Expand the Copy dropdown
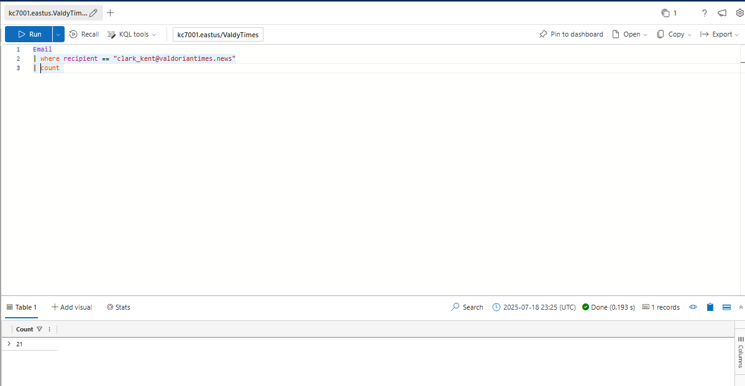This screenshot has height=386, width=745. [674, 34]
